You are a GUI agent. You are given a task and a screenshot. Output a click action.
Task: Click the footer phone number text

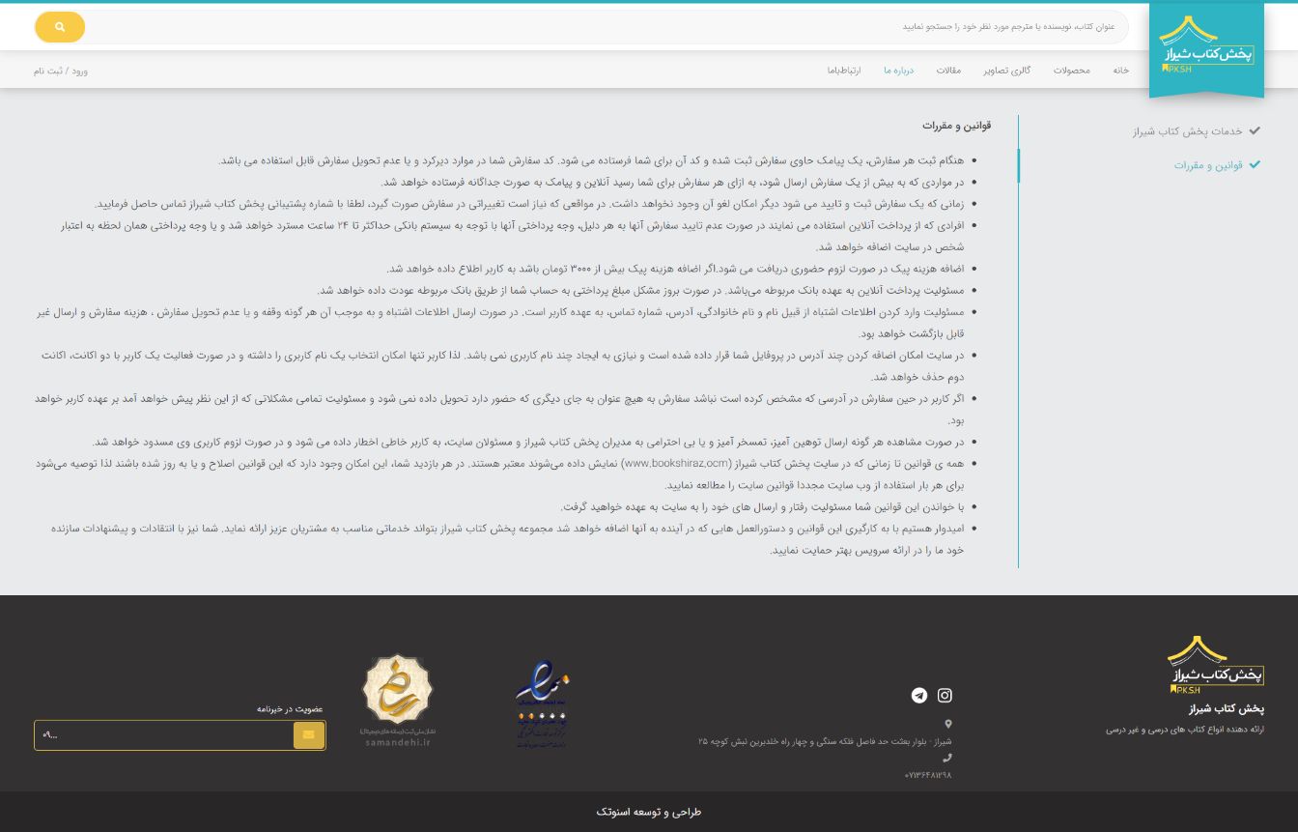click(928, 775)
